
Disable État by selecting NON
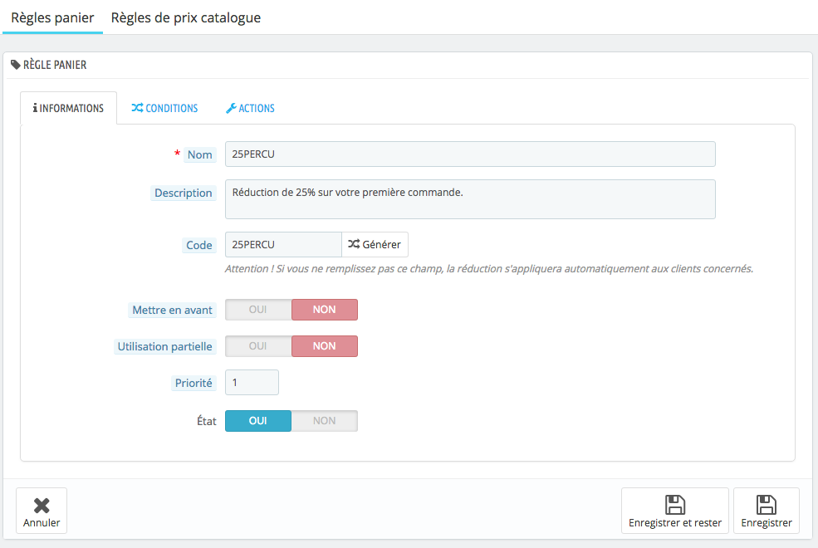(x=324, y=421)
